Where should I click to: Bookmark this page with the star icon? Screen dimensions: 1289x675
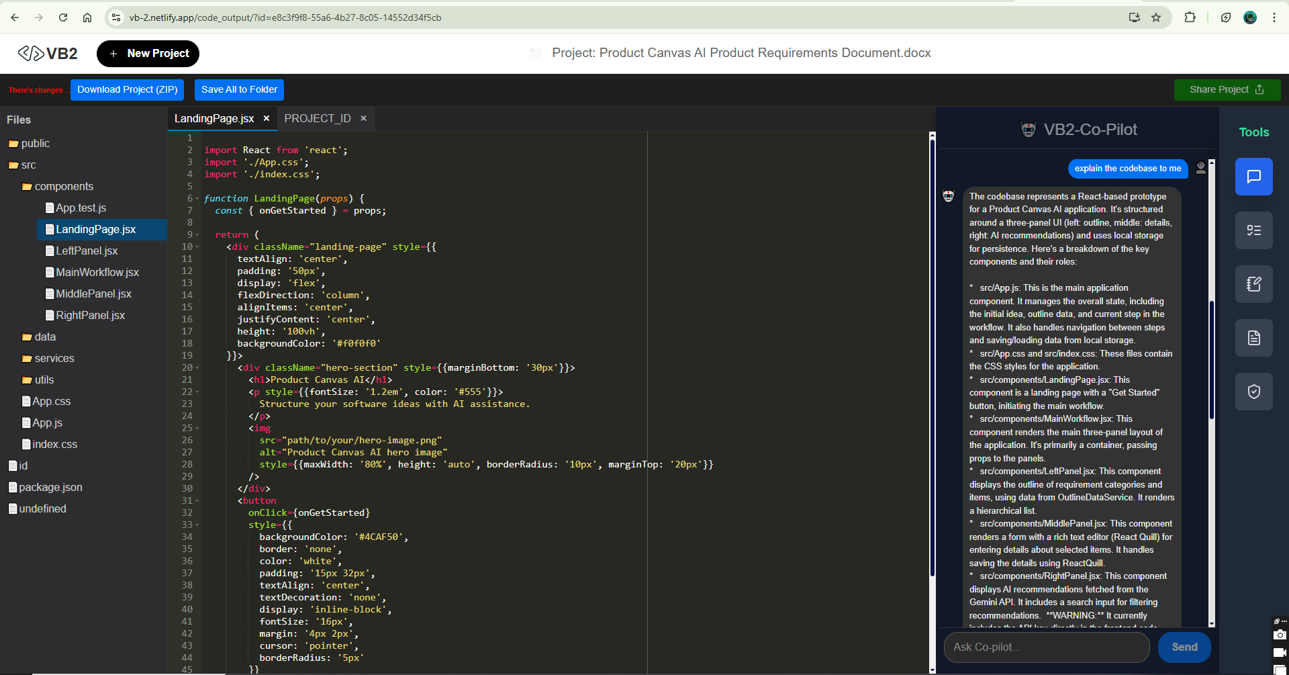[x=1156, y=17]
